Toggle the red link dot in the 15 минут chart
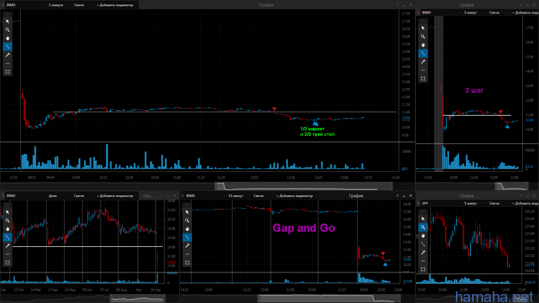 pos(182,196)
